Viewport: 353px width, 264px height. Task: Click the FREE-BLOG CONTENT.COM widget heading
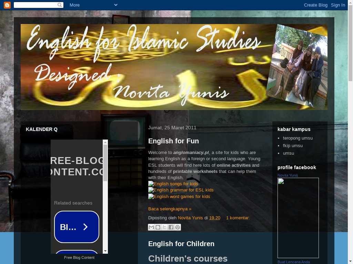[x=77, y=166]
